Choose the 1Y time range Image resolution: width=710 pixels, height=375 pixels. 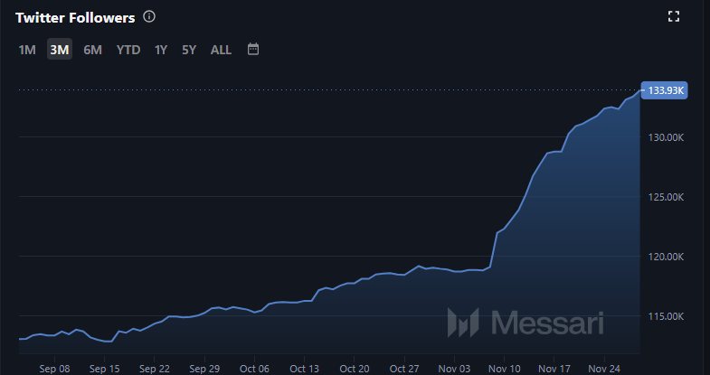(161, 50)
